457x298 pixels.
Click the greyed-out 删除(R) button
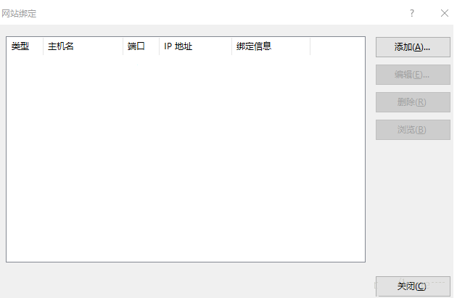pos(412,102)
